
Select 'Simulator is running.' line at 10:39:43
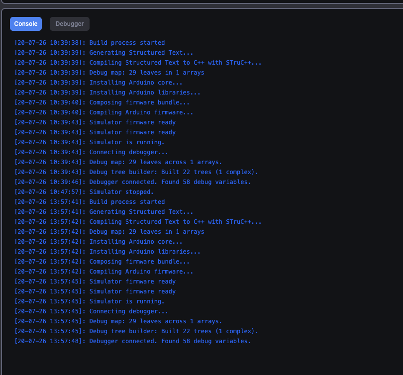[x=90, y=142]
